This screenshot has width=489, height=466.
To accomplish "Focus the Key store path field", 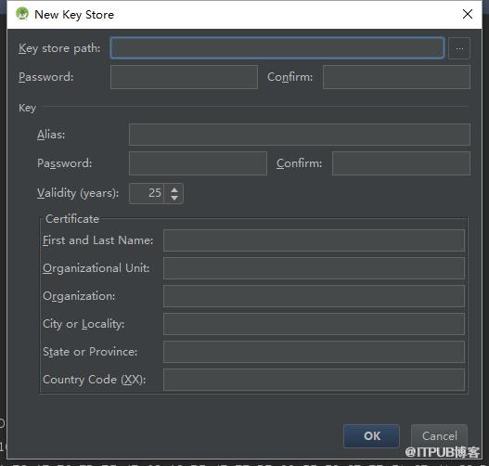I will point(277,48).
